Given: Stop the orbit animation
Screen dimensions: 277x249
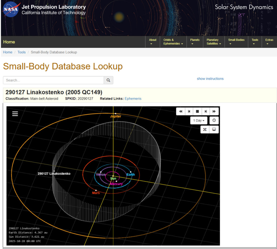Looking at the screenshot, I should click(x=197, y=112).
